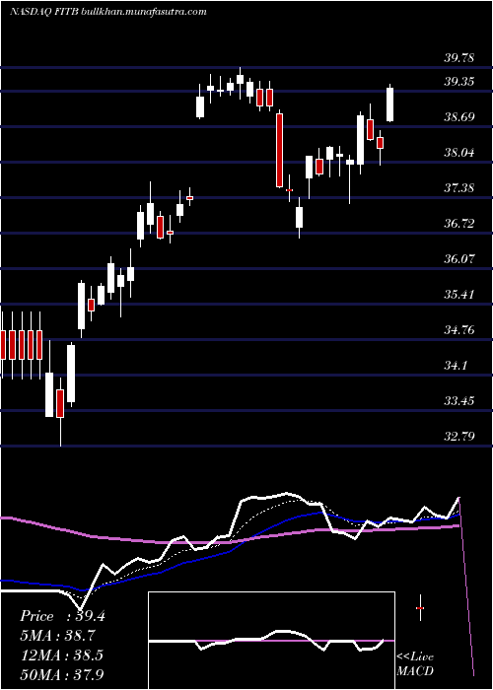Click the 34.1 price level label
The width and height of the screenshot is (493, 690).
click(x=456, y=366)
